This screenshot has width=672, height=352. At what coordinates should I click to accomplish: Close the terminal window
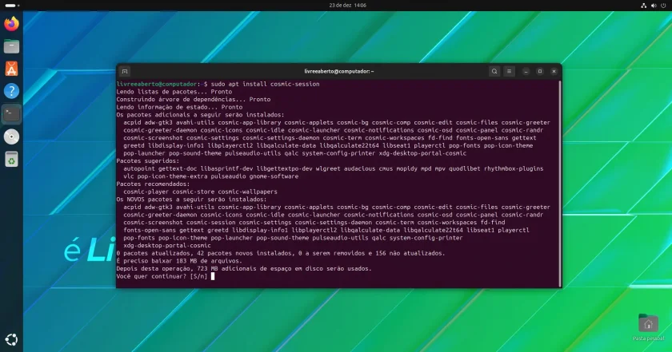(x=554, y=71)
